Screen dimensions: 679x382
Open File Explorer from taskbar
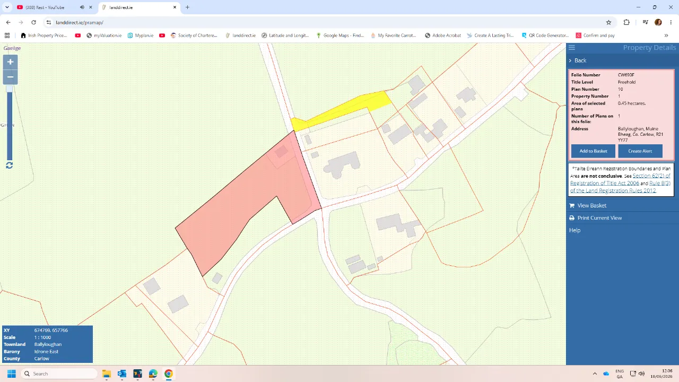coord(106,374)
